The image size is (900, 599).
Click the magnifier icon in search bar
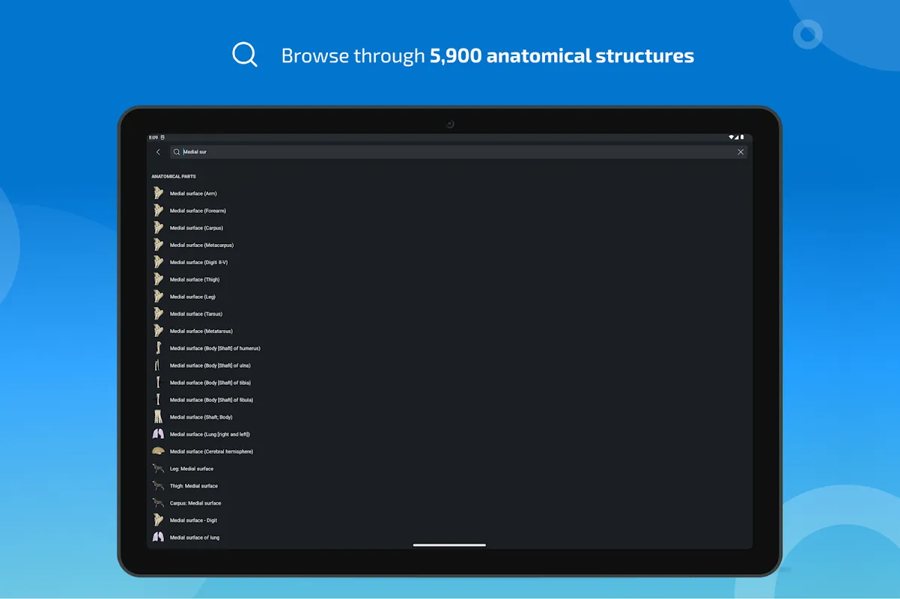tap(177, 152)
